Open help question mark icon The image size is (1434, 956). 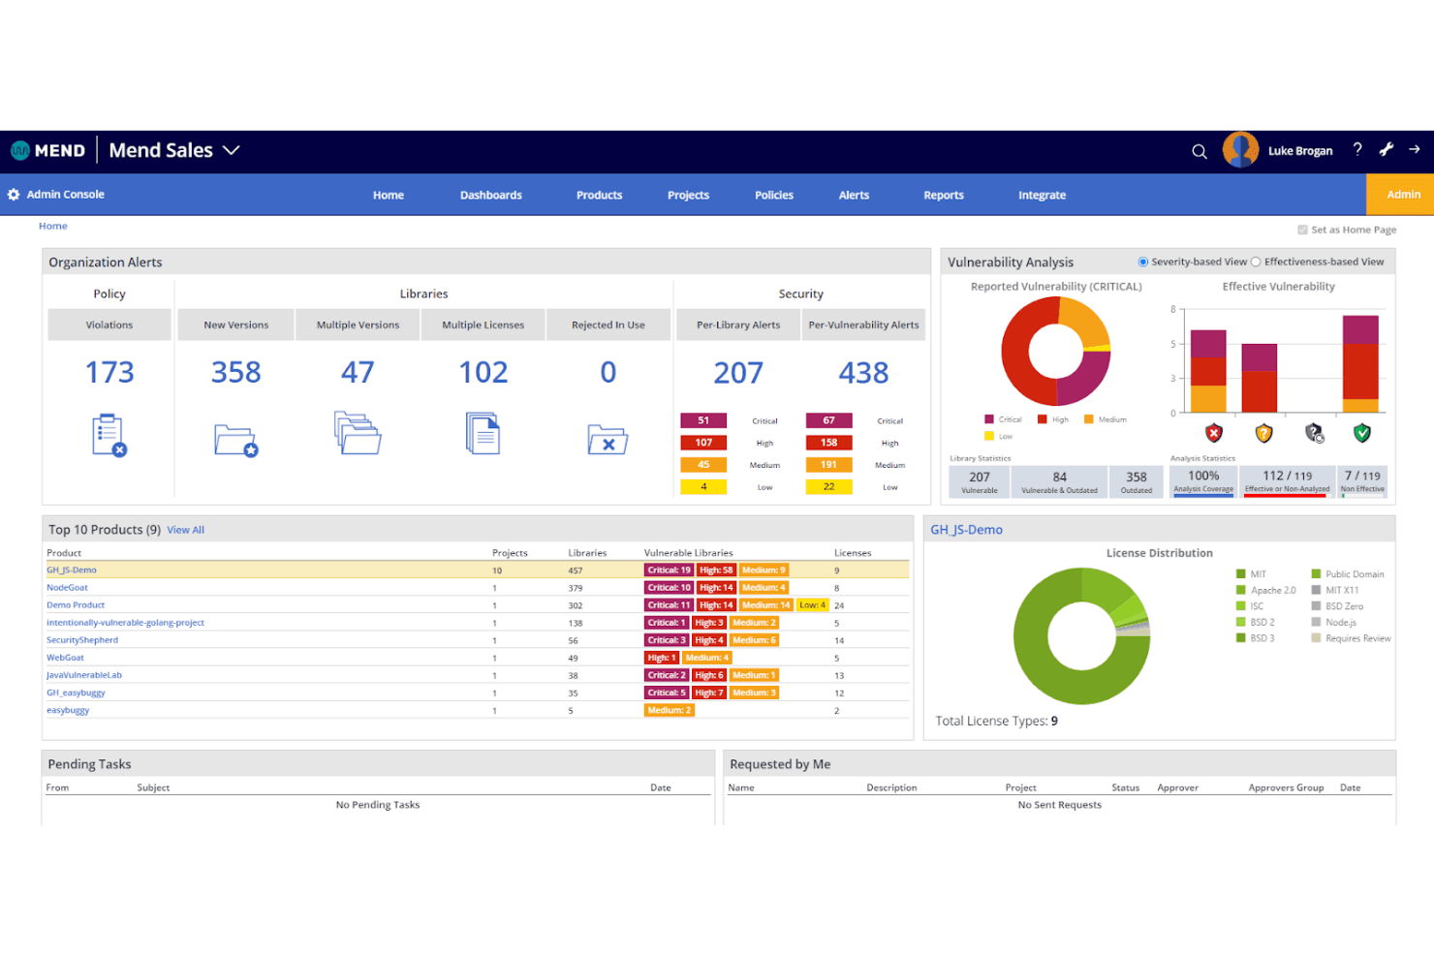(1357, 149)
